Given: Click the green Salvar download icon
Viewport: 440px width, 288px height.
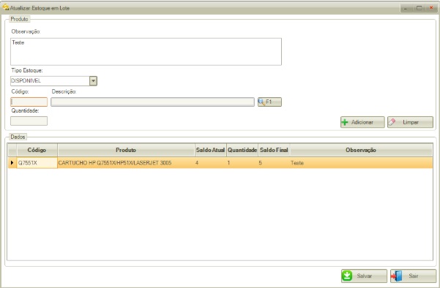Looking at the screenshot, I should point(347,276).
